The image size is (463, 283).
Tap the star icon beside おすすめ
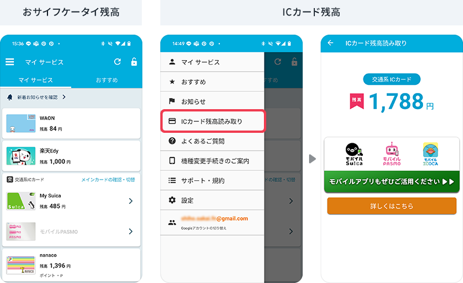172,81
